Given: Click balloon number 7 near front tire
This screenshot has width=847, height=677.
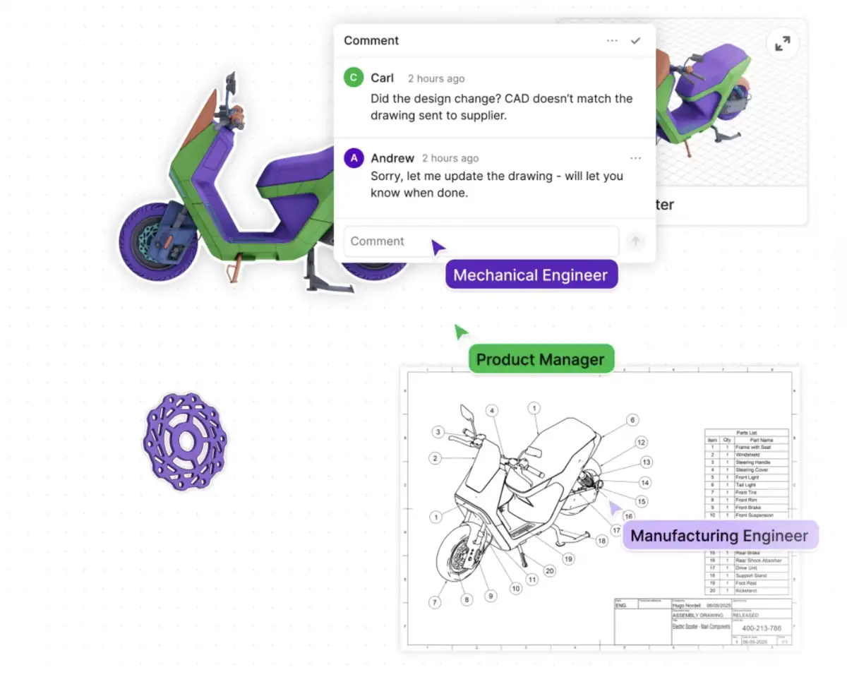Looking at the screenshot, I should 435,602.
